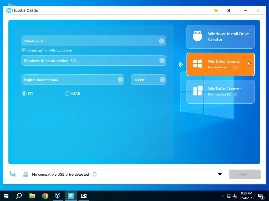Select WinToGo Creator From current PC mode
269x201 pixels.
221,92
